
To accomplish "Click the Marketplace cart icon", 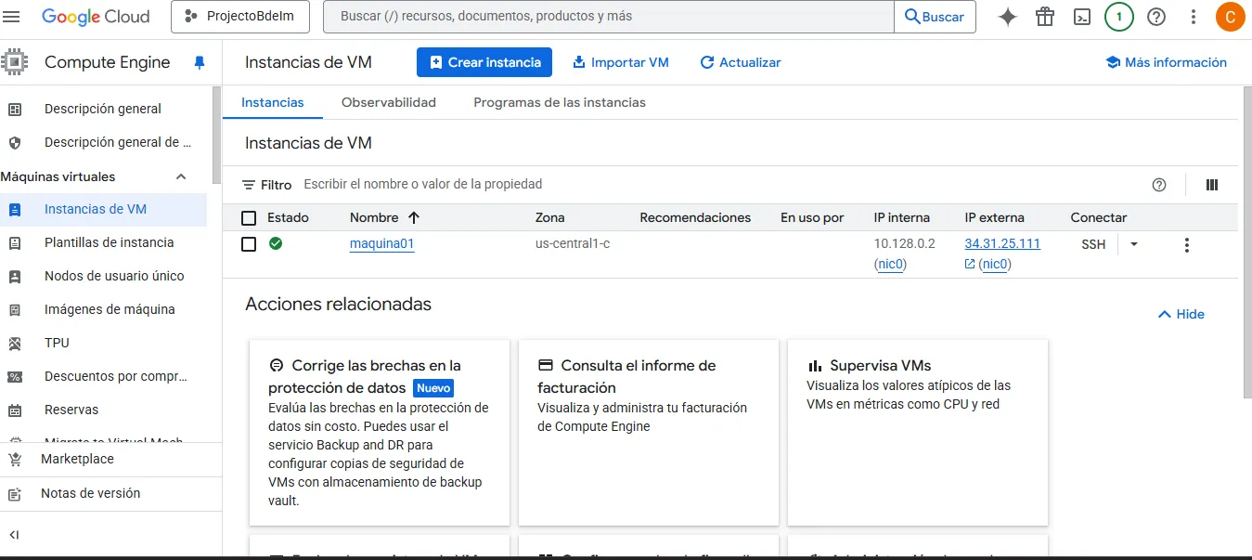I will [15, 459].
